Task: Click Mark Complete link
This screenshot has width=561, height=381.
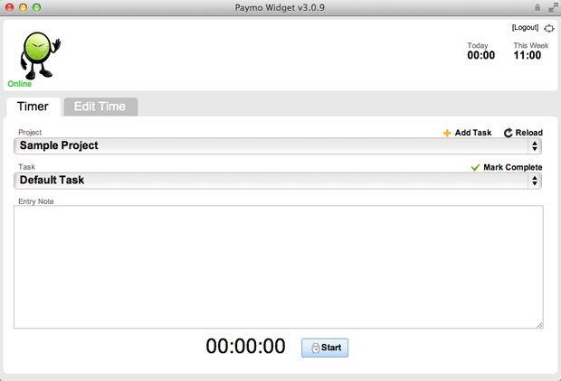Action: (513, 167)
